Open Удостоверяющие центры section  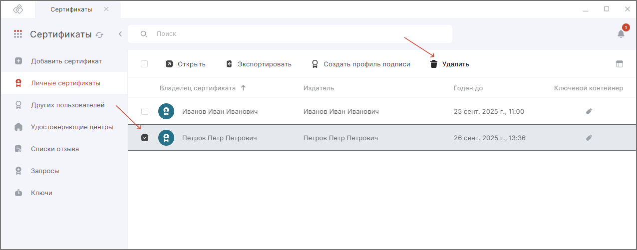(x=64, y=127)
